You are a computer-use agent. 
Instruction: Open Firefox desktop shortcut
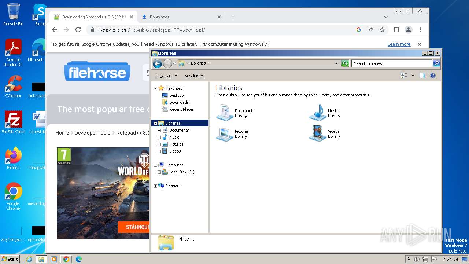click(13, 158)
